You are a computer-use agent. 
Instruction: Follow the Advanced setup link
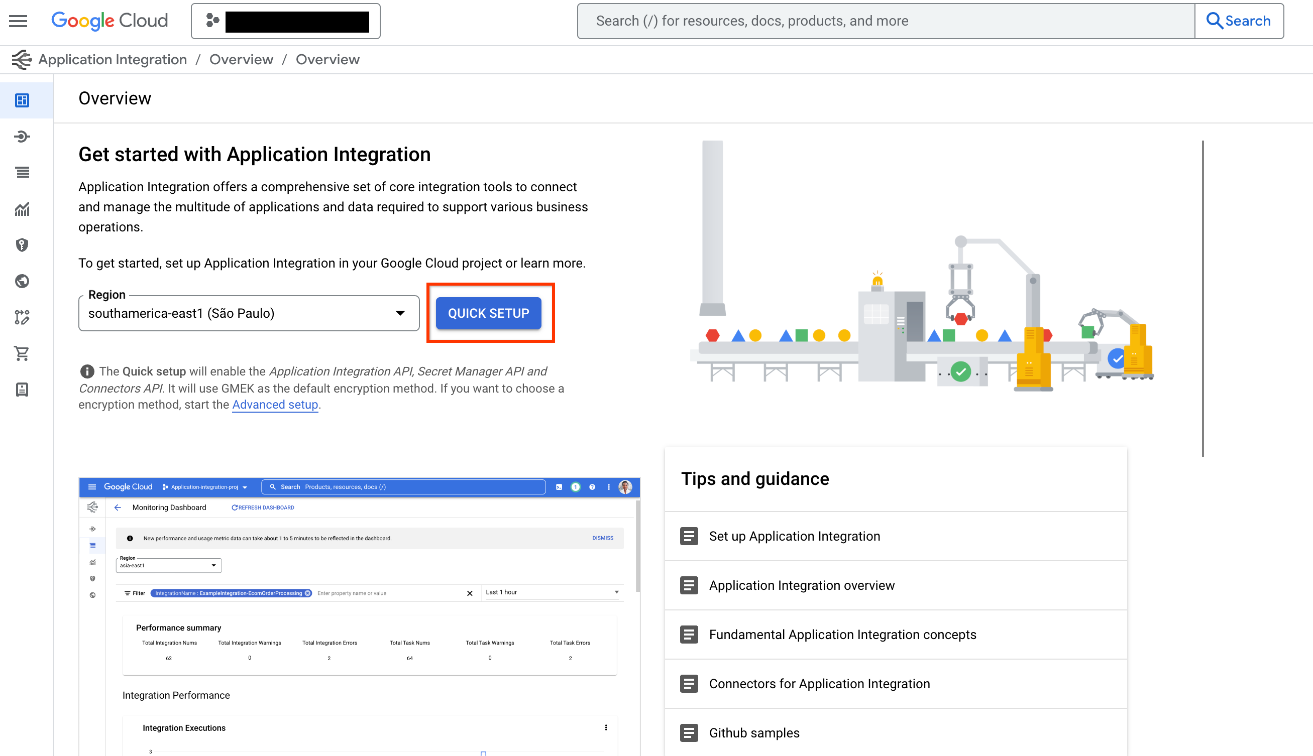pos(275,405)
